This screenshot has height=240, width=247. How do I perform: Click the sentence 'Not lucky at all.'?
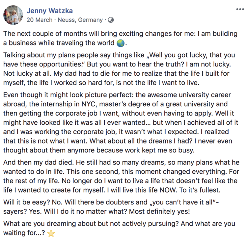click(x=27, y=73)
